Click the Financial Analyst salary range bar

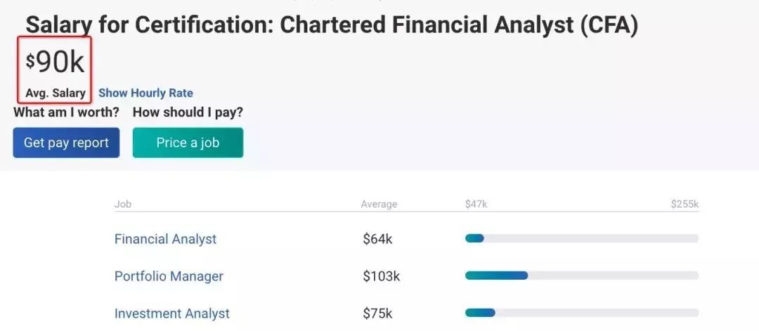581,238
